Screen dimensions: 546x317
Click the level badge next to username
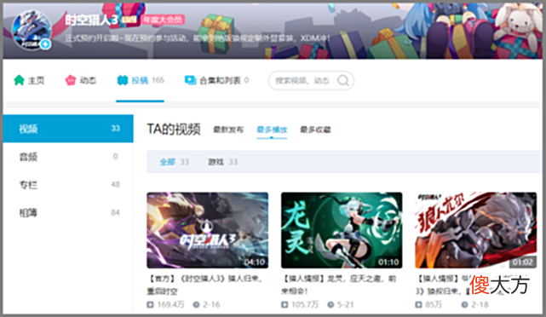click(129, 20)
